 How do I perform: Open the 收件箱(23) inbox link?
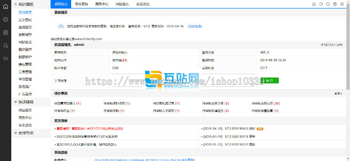[x=120, y=60]
